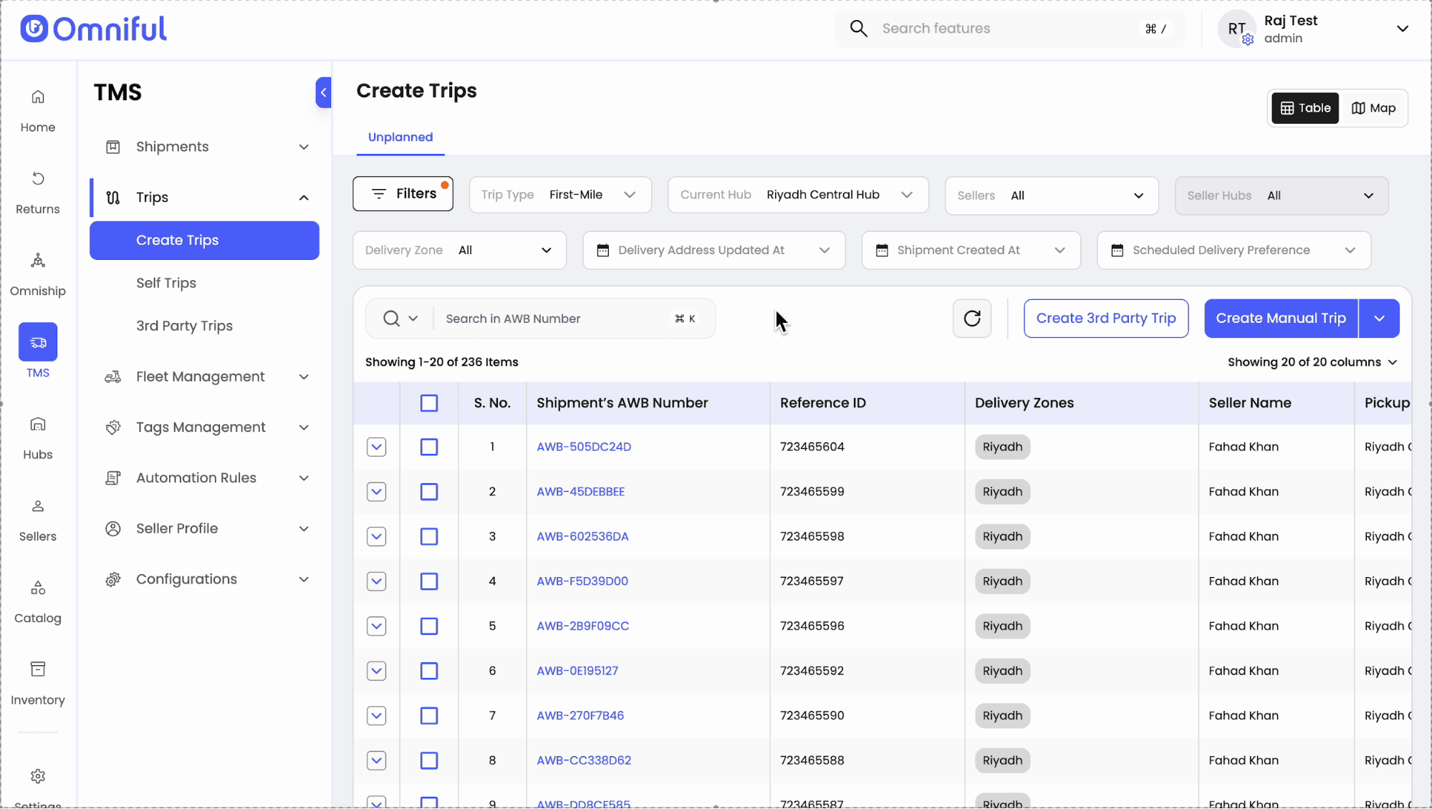Image resolution: width=1432 pixels, height=809 pixels.
Task: Open shipment link AWB-2B9F09CC
Action: point(582,626)
